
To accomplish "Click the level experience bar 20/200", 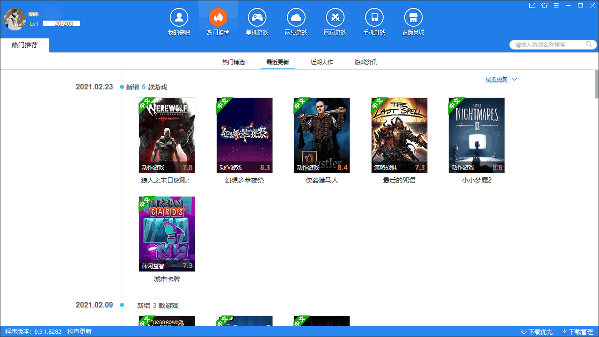I will point(61,23).
